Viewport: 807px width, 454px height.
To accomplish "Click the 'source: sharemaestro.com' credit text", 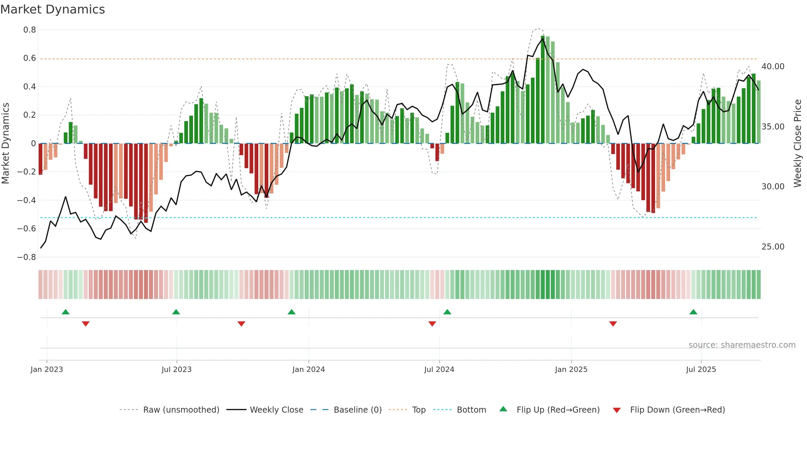I will 742,345.
